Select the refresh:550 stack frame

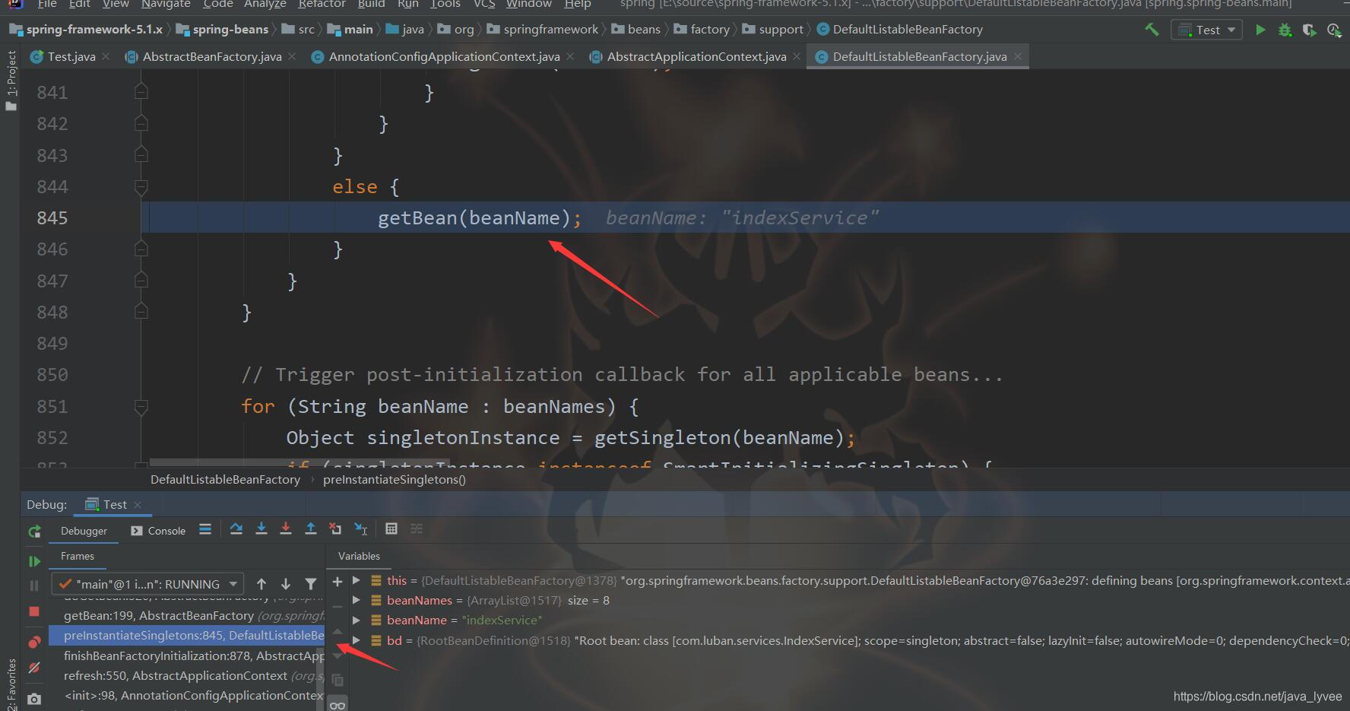tap(187, 676)
